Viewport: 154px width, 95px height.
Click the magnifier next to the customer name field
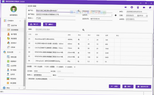click(79, 11)
